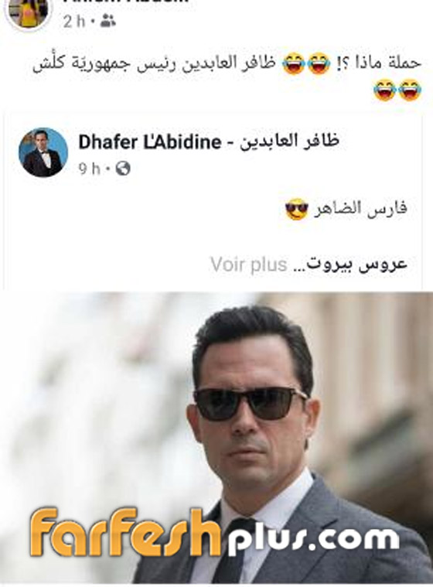Image resolution: width=433 pixels, height=587 pixels.
Task: Click the sunglasses emoji after فارس الظاهر
Action: (297, 209)
